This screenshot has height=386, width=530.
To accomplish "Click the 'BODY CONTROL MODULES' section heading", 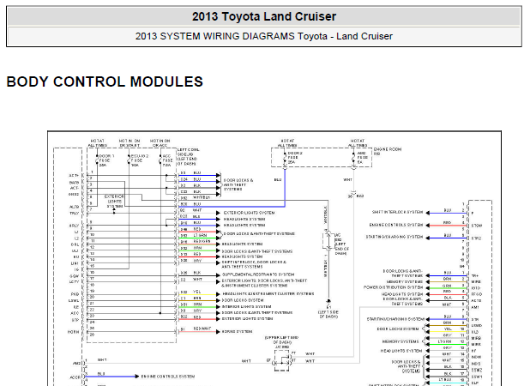I will (x=105, y=81).
